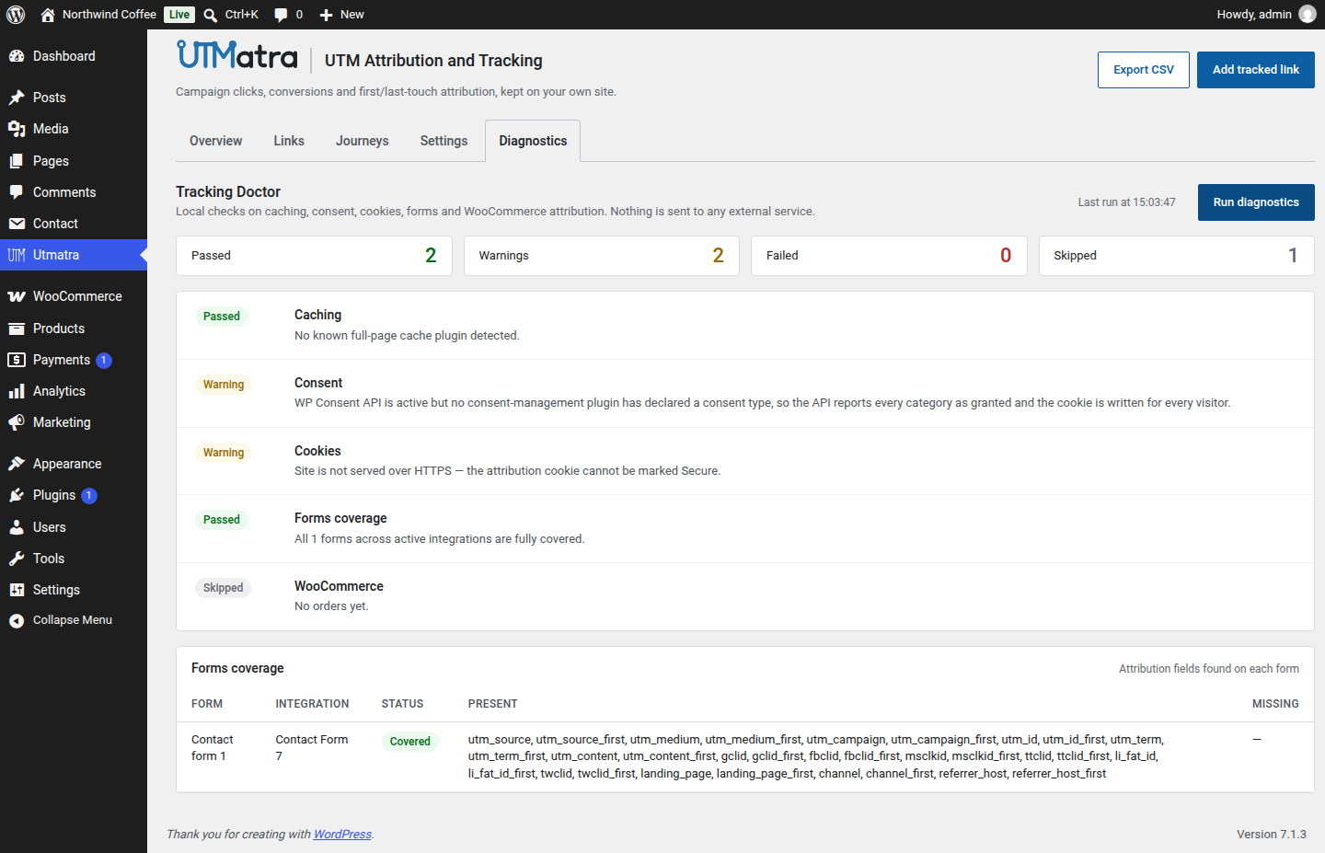The height and width of the screenshot is (853, 1325).
Task: Click the 'Last run at 15:03:47' text
Action: 1126,202
